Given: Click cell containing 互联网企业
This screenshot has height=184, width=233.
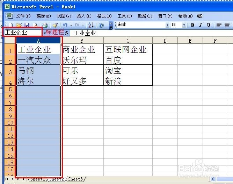Looking at the screenshot, I should 128,49.
